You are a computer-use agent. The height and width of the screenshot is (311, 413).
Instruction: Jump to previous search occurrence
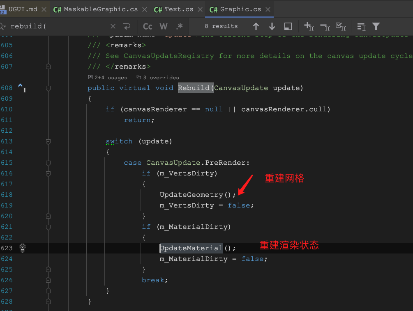(x=256, y=26)
